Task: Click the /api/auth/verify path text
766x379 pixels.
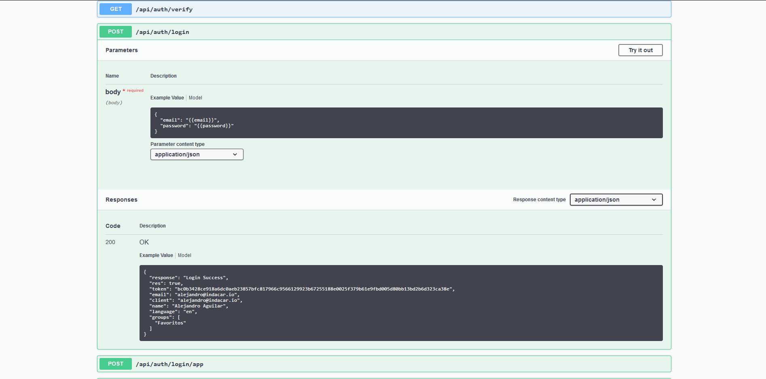Action: [164, 9]
